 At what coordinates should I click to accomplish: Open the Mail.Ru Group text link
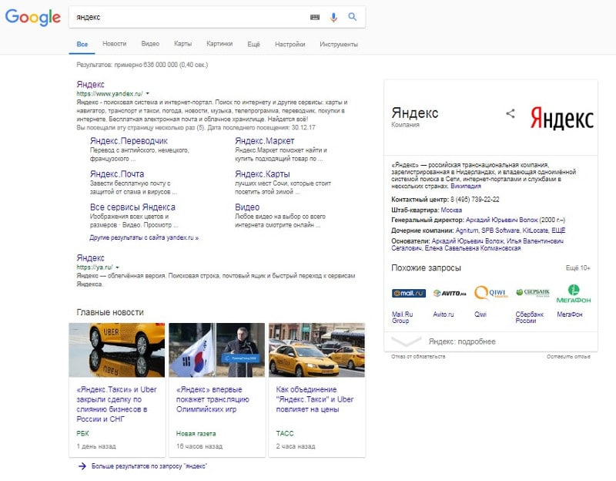pyautogui.click(x=402, y=318)
